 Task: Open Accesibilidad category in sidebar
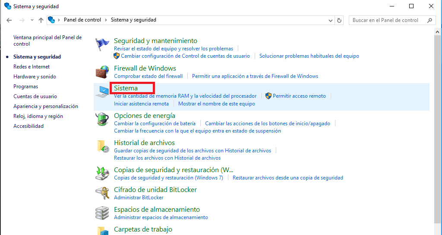(28, 126)
